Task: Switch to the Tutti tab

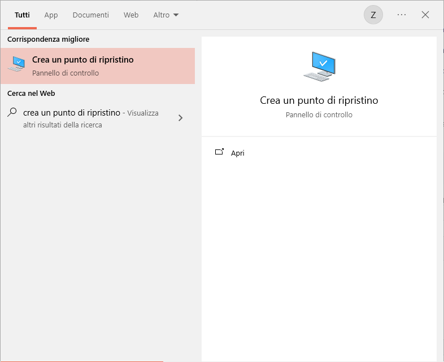Action: (22, 15)
